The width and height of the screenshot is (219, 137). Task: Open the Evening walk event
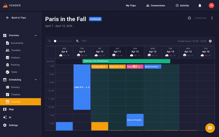100,67
